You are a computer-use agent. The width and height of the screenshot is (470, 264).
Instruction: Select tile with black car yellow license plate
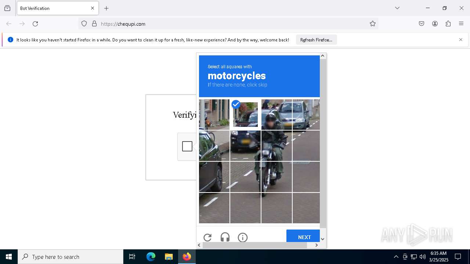pos(245,146)
